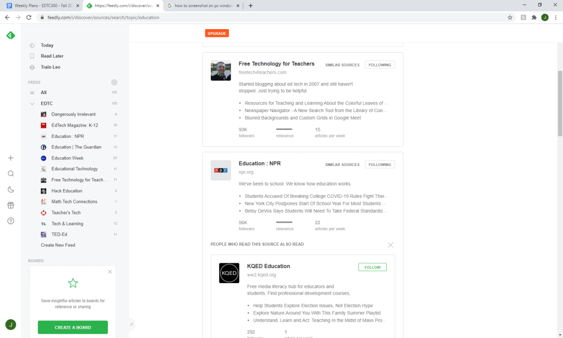Click Create a Board button
The image size is (563, 338).
(x=73, y=328)
